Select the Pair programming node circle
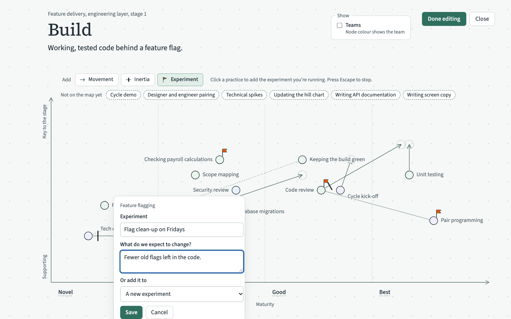This screenshot has width=511, height=319. pyautogui.click(x=434, y=220)
